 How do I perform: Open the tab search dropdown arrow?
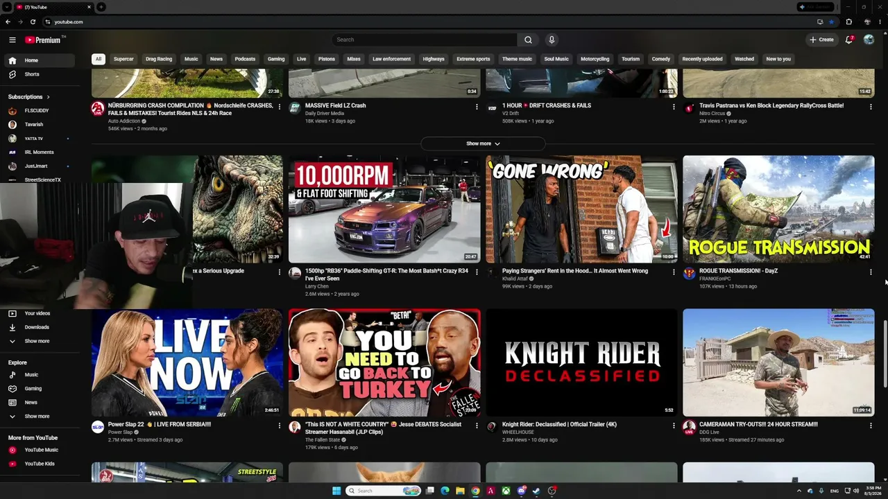pos(6,7)
